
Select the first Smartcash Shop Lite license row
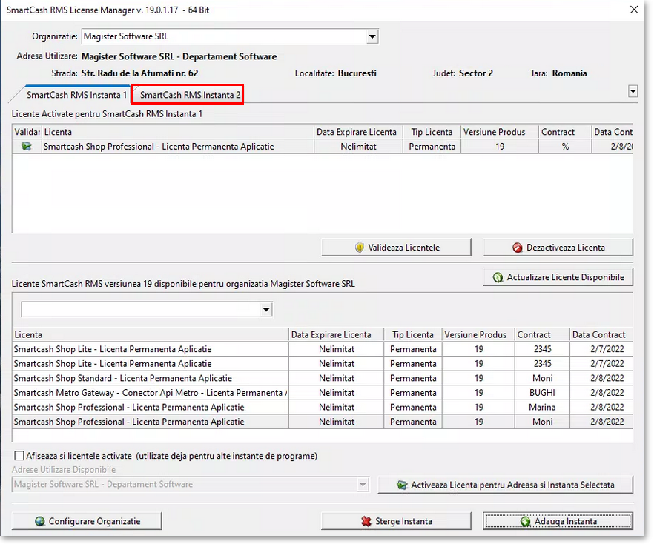tap(323, 349)
